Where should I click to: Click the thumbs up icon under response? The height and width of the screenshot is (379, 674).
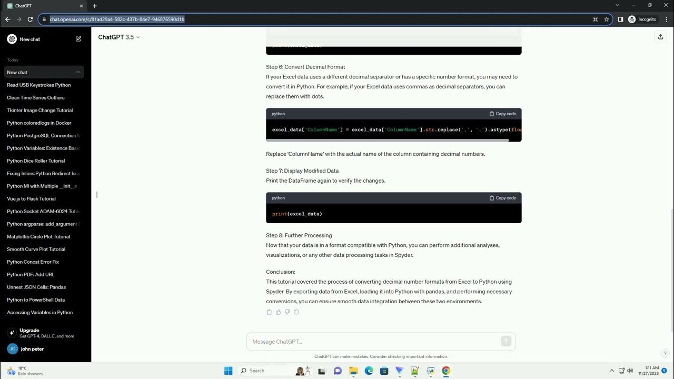(x=279, y=312)
